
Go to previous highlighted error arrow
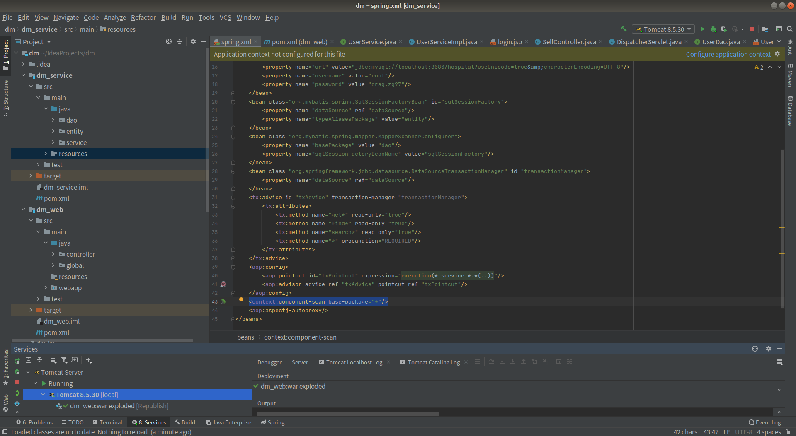click(770, 67)
